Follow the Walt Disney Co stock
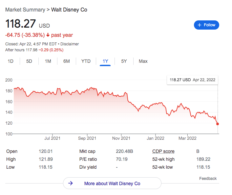The image size is (232, 195). pos(206,25)
